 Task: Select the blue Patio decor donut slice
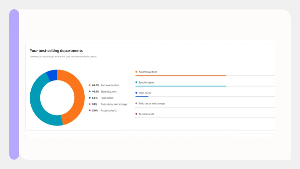click(52, 75)
